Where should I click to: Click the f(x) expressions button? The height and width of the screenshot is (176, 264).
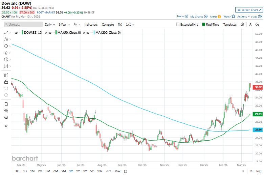120,25
